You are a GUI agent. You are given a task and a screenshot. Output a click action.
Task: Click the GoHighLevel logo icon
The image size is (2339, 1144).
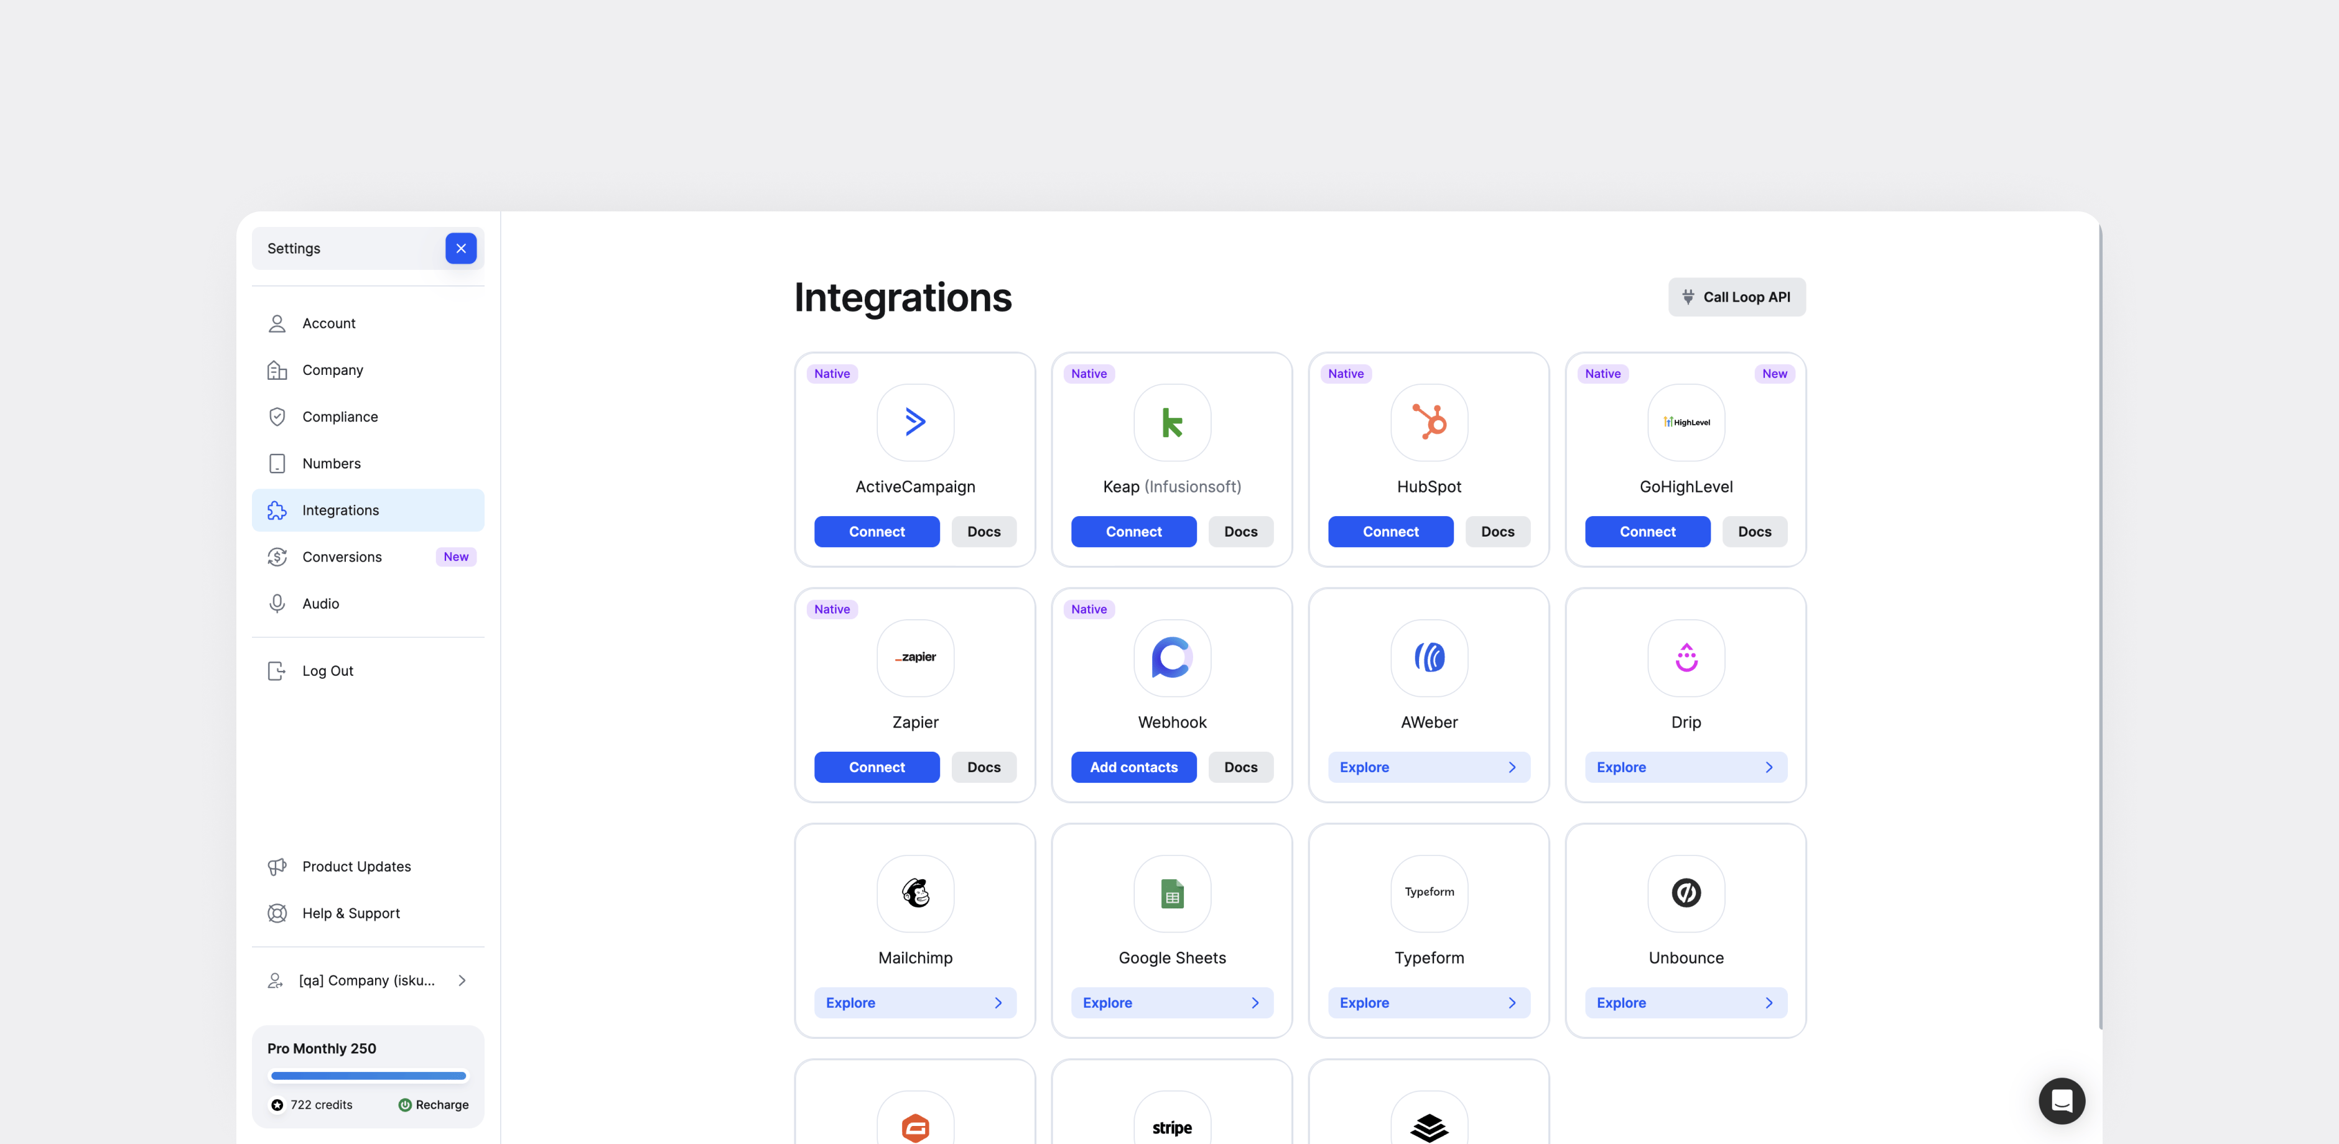pos(1686,422)
